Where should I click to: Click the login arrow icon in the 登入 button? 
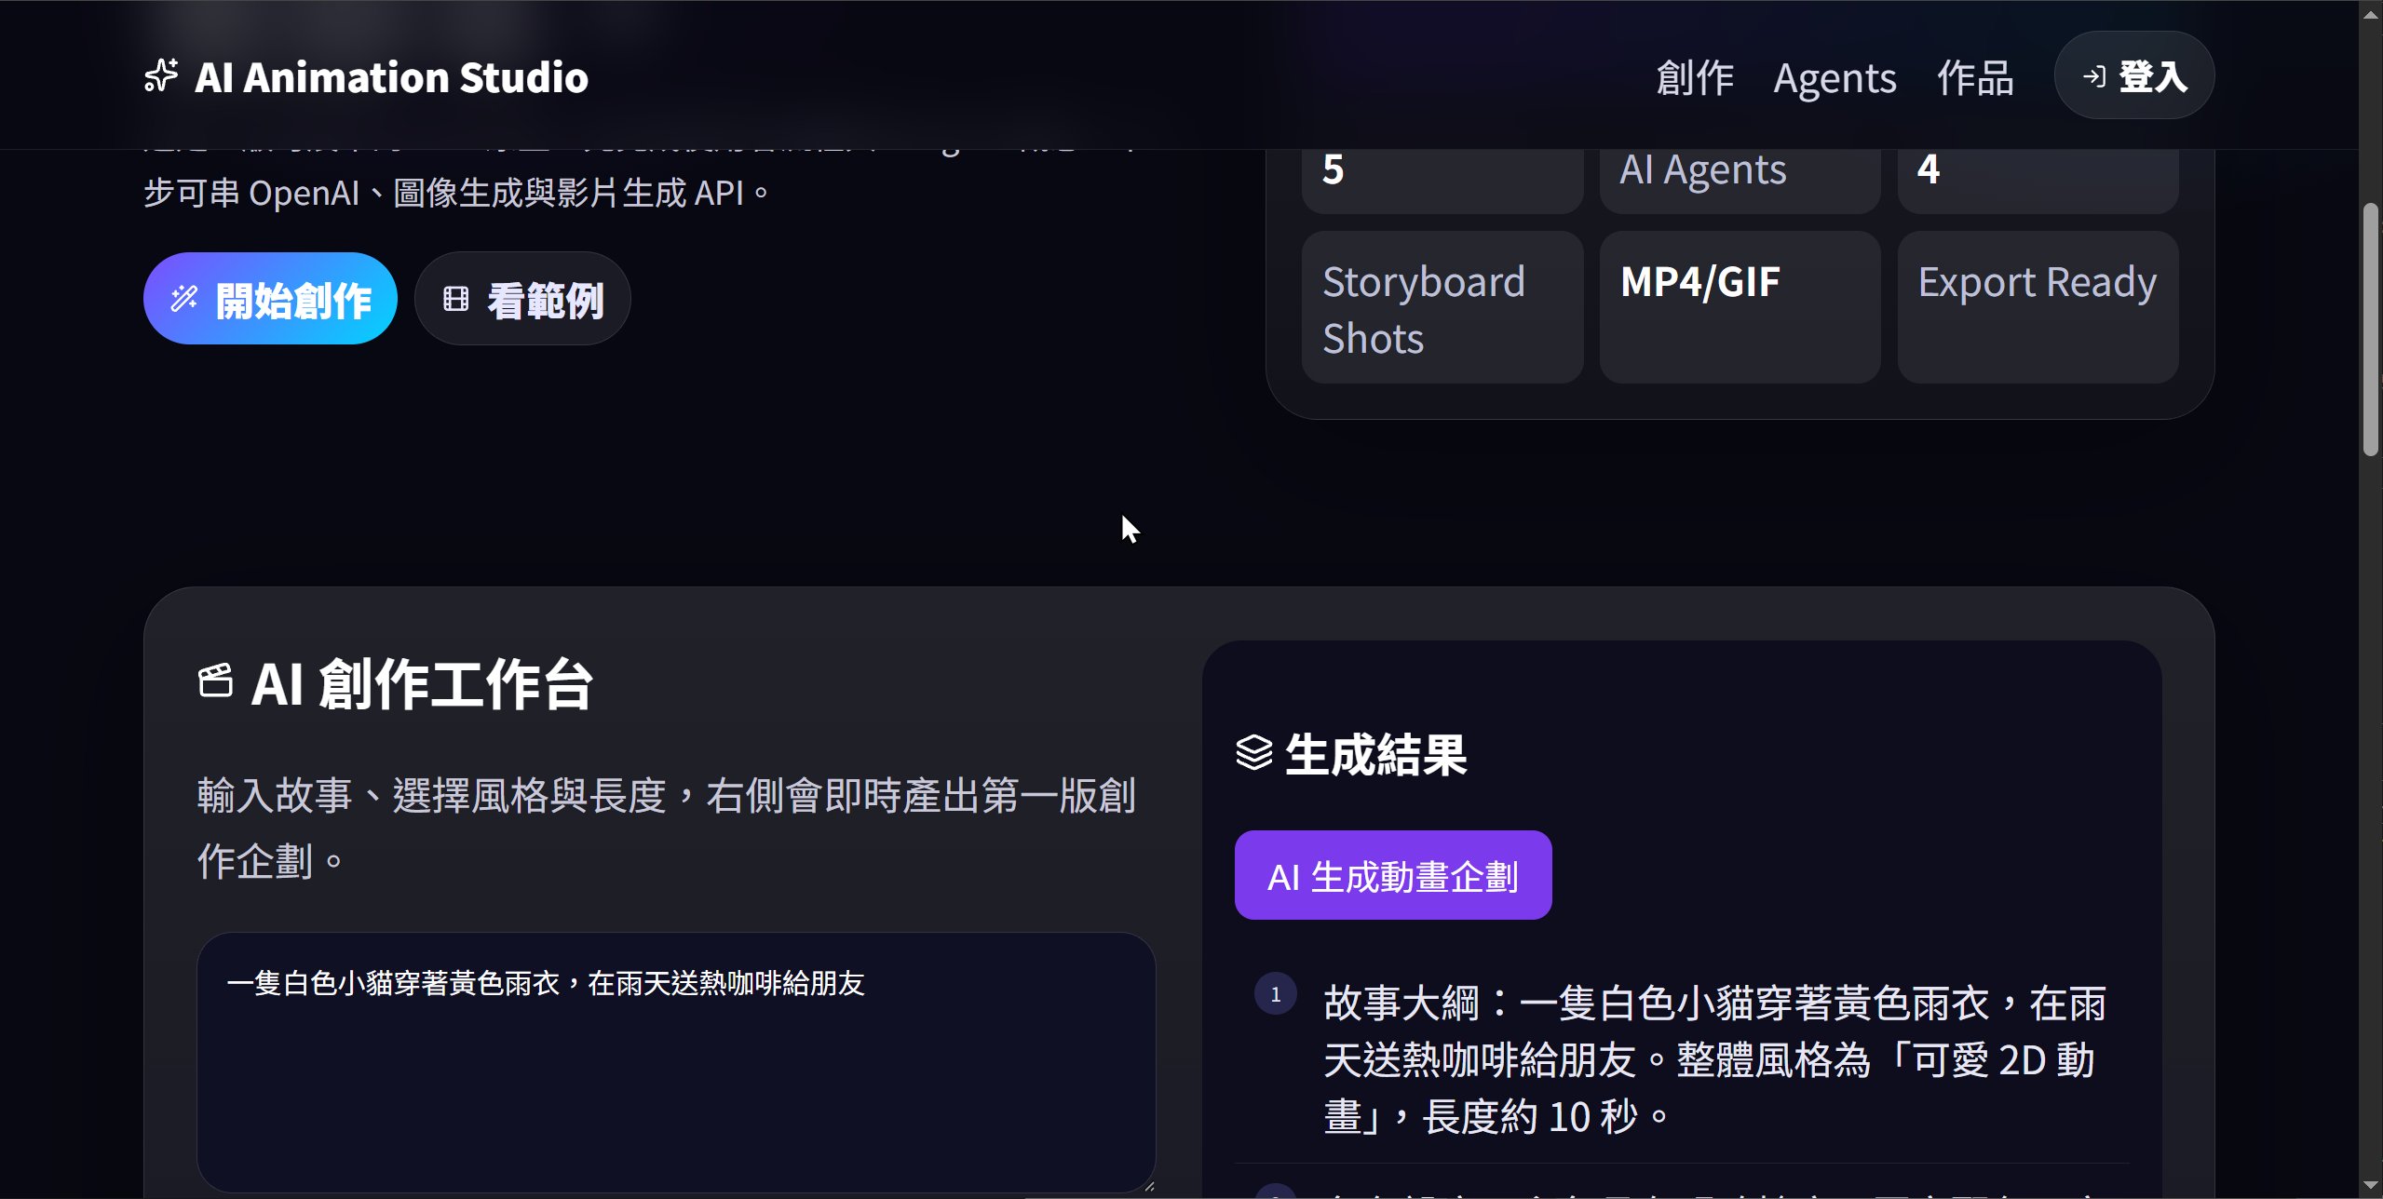pyautogui.click(x=2094, y=76)
